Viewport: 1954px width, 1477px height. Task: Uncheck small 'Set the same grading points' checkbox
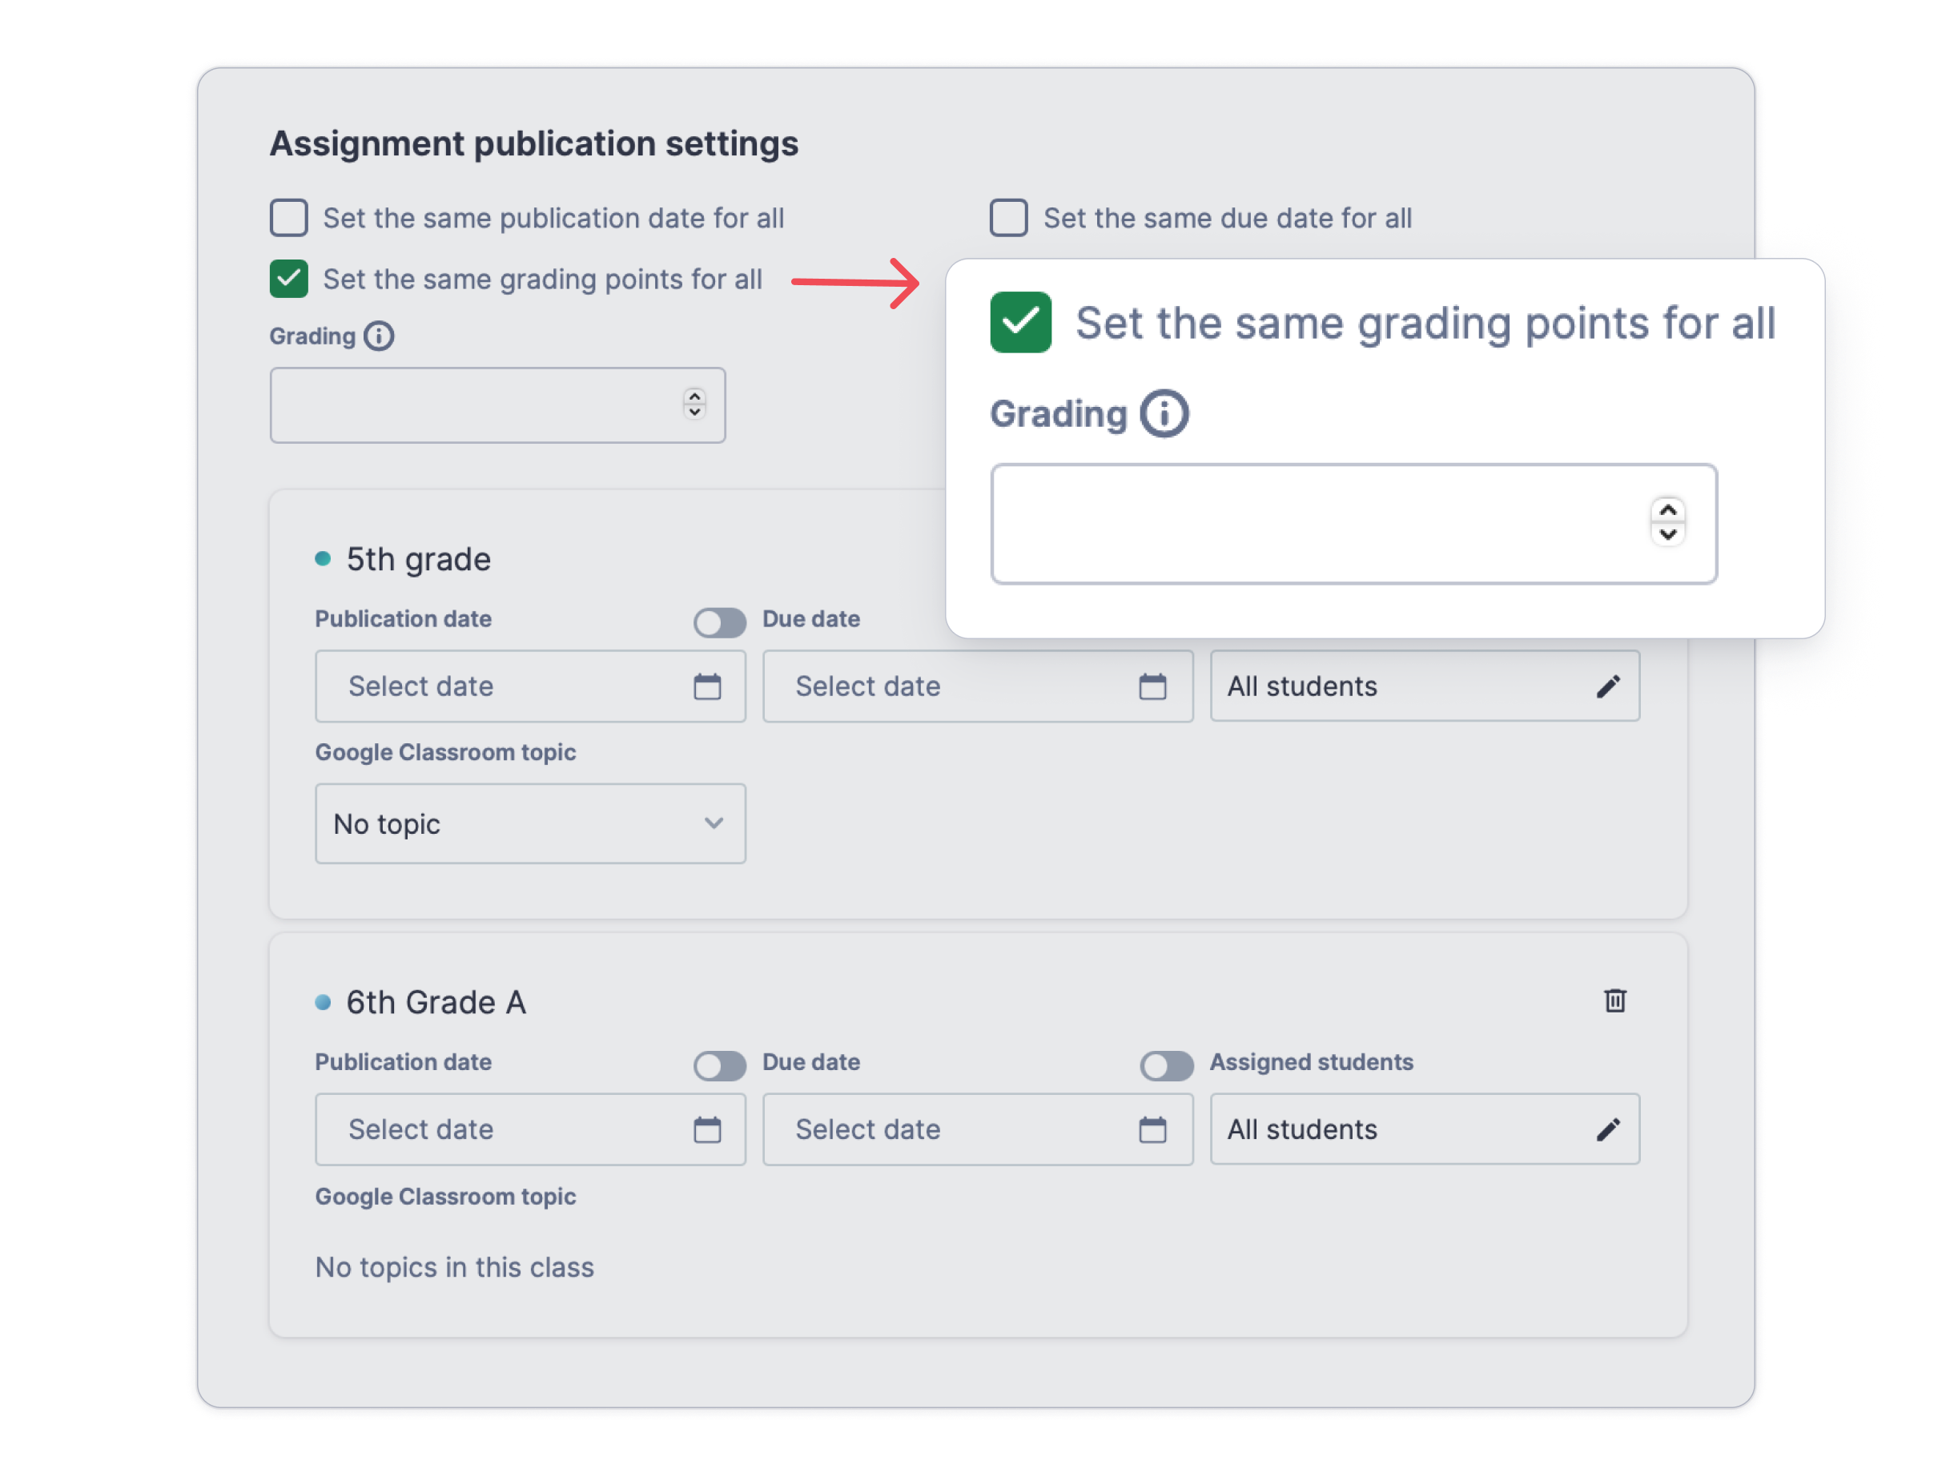(x=289, y=278)
